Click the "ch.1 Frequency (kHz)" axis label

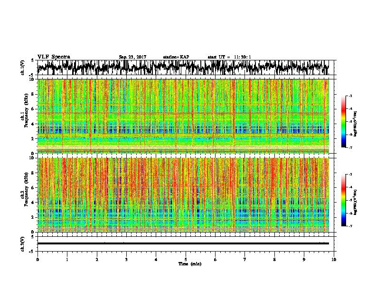(25, 111)
